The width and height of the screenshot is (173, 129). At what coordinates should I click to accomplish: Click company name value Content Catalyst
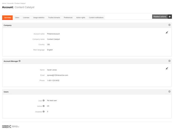[53, 39]
